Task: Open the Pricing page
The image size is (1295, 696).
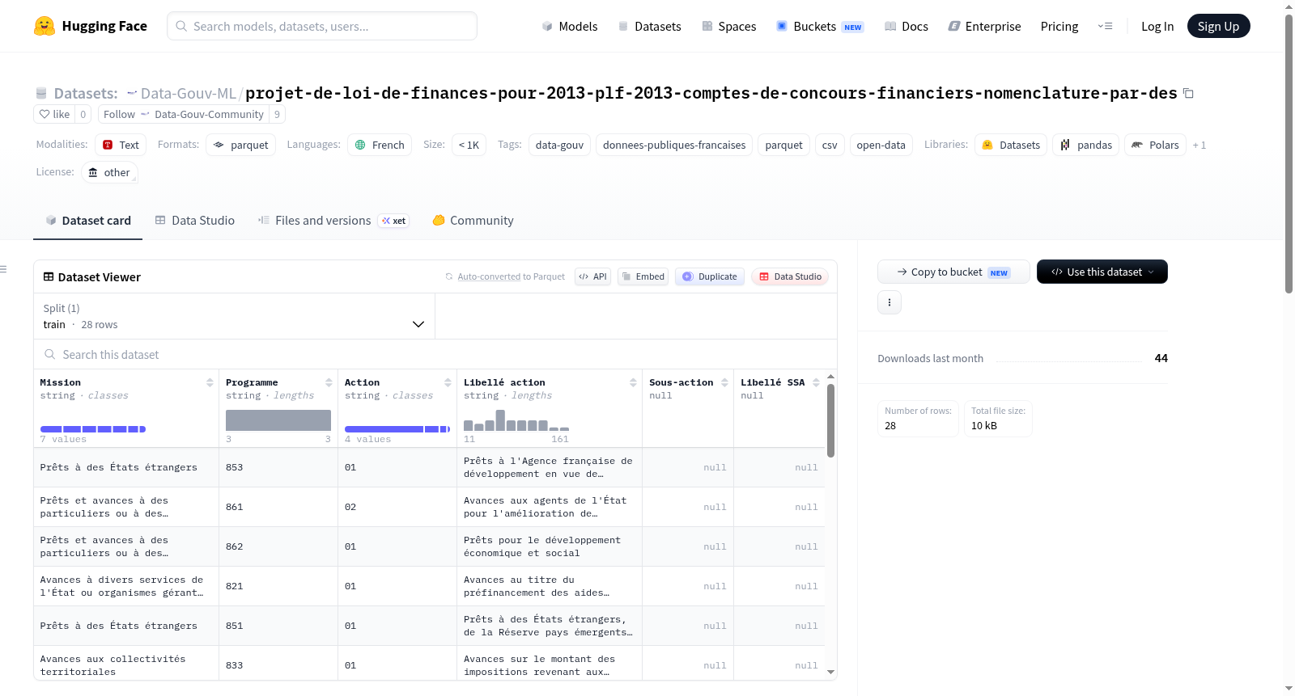Action: point(1059,26)
